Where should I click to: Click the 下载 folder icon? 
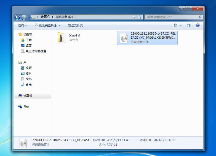point(23,40)
